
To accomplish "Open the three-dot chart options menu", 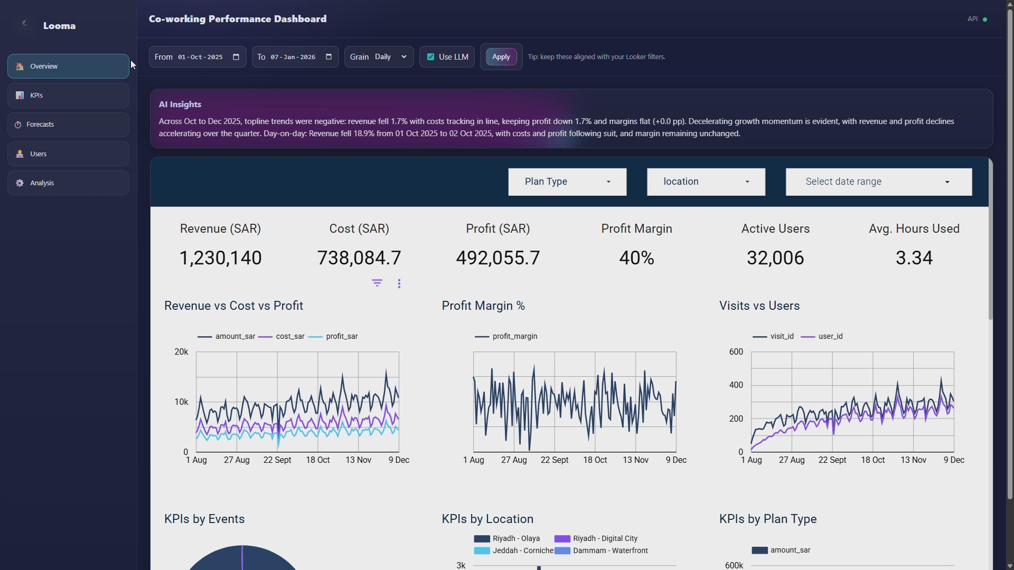I will [x=399, y=283].
